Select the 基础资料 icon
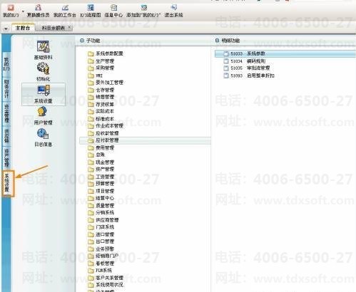The image size is (356, 292). (43, 50)
